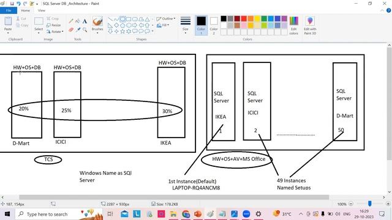Activate Color 1 foreground button
The height and width of the screenshot is (220, 392).
coord(201,25)
